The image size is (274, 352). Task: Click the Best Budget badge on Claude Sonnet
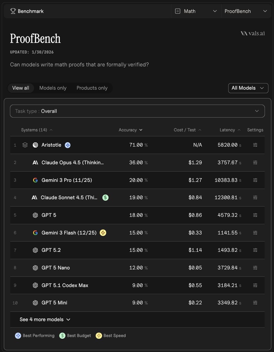tap(105, 197)
